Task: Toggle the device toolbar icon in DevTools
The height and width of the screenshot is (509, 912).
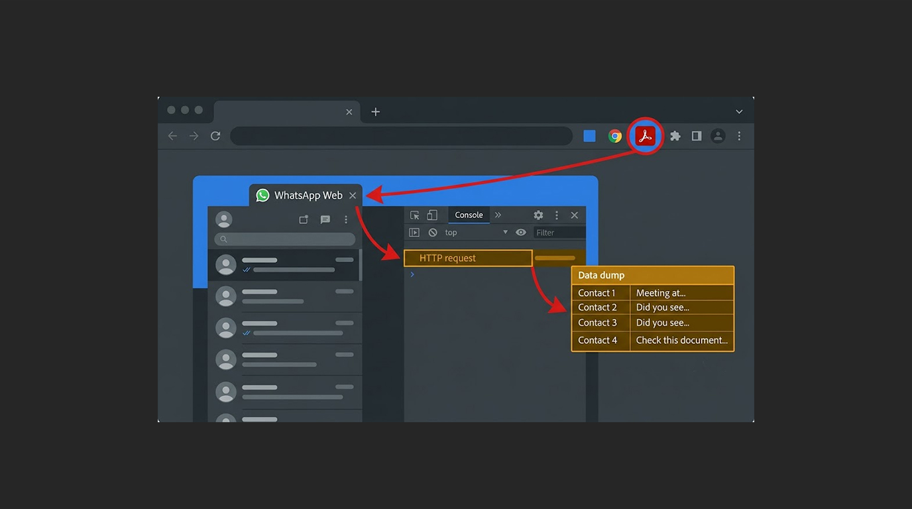Action: pos(432,215)
